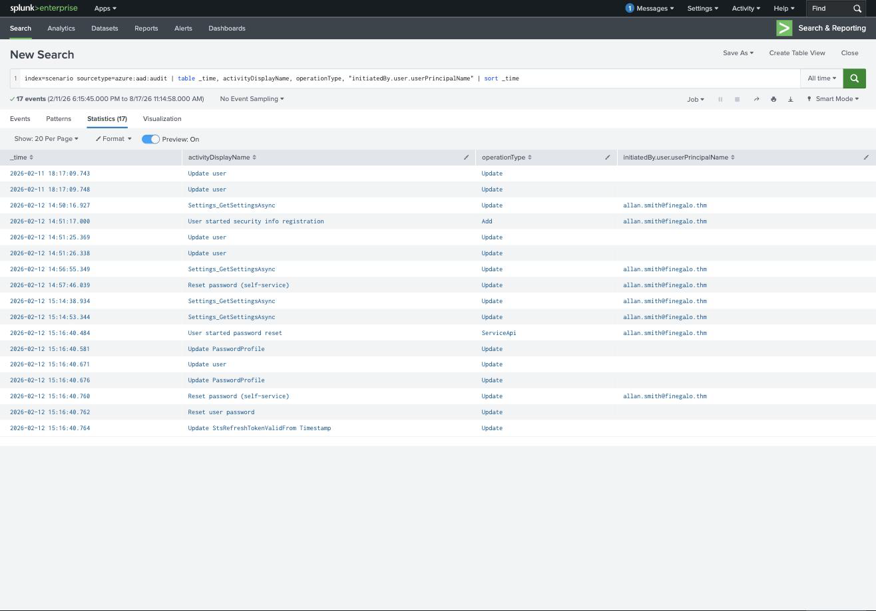This screenshot has width=876, height=611.
Task: Switch to the Statistics (17) tab
Action: 107,119
